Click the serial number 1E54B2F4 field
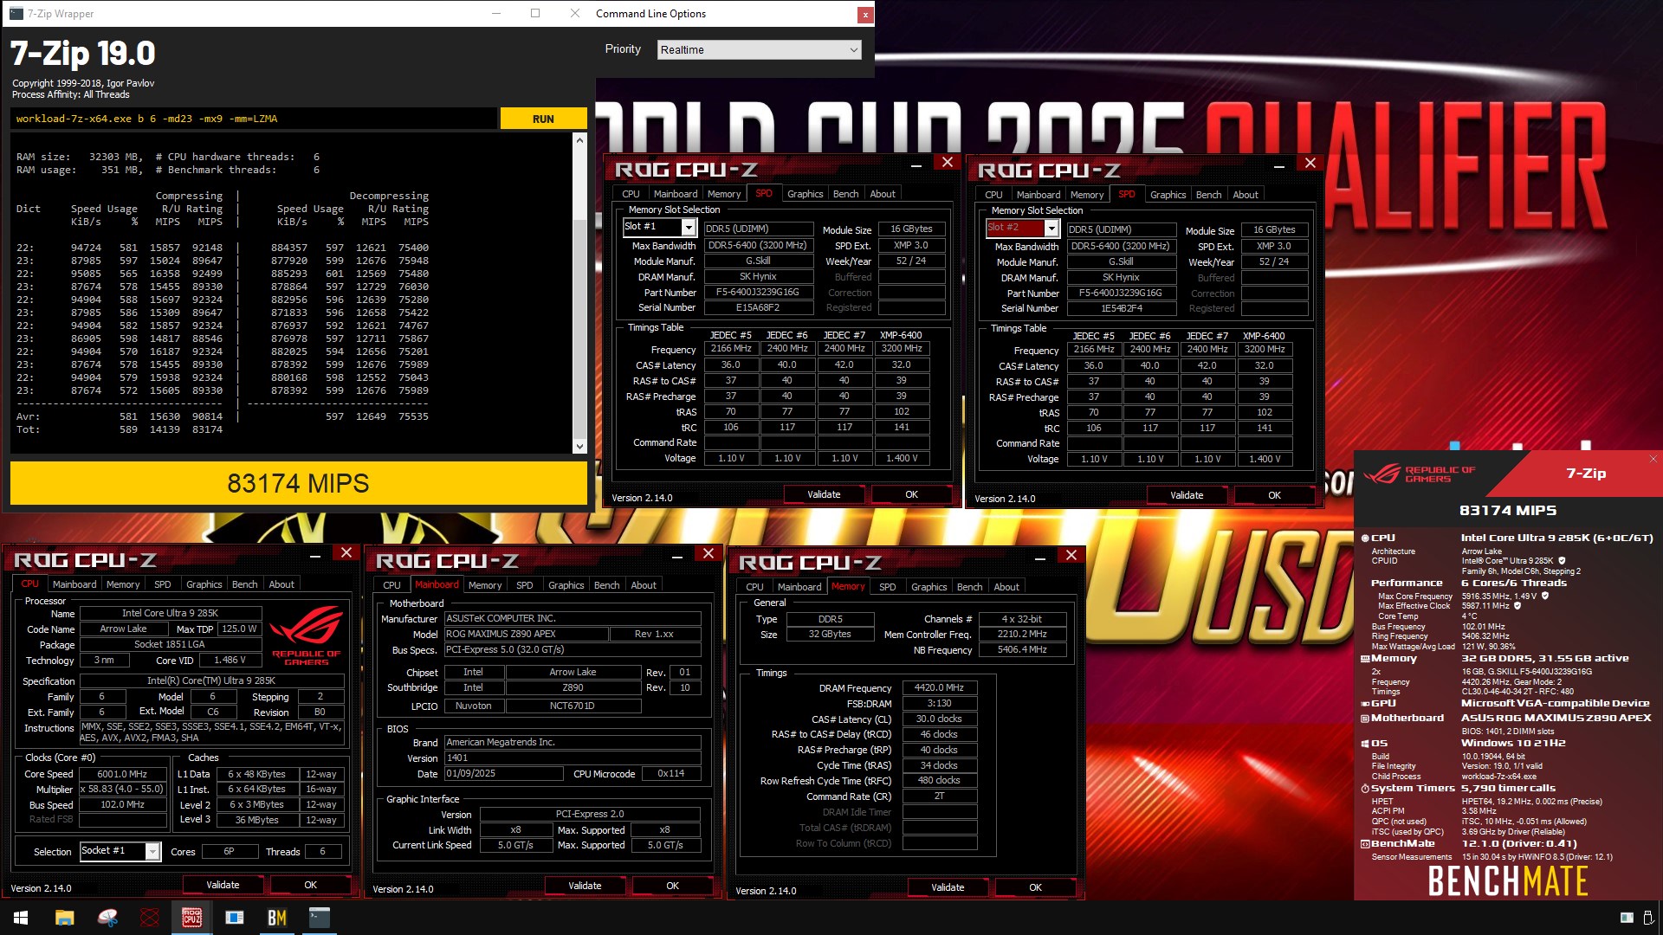This screenshot has width=1663, height=935. coord(1121,308)
